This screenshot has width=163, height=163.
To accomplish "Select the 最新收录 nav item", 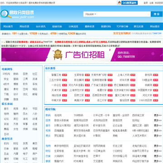I will [90, 27].
